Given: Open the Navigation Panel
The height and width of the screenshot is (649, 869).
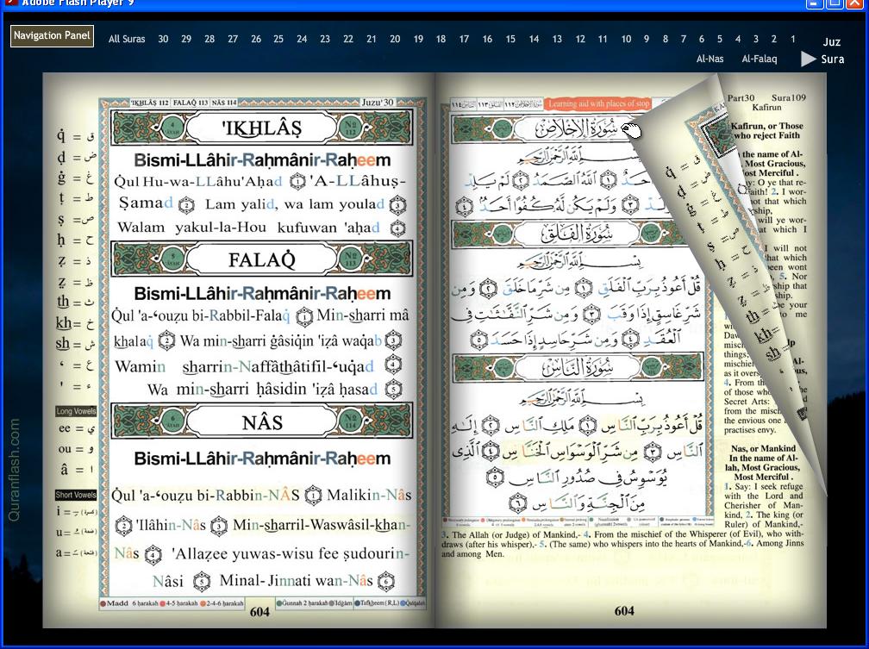Looking at the screenshot, I should click(x=52, y=36).
